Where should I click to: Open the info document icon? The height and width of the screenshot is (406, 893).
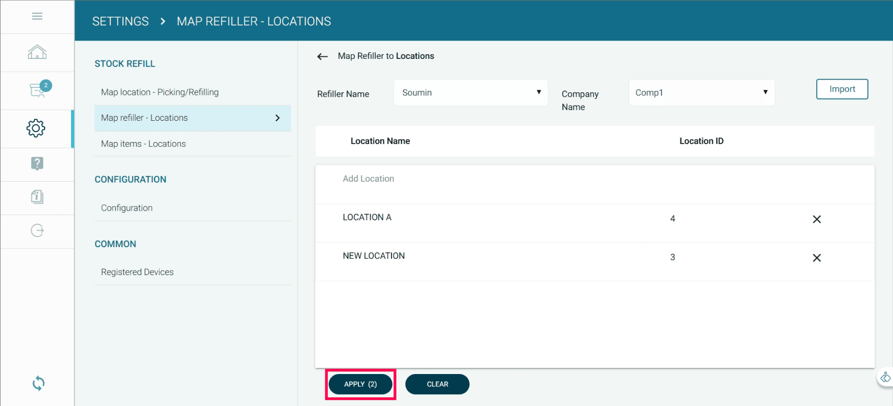37,197
